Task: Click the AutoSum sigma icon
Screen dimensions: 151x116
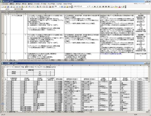Action: (40, 7)
